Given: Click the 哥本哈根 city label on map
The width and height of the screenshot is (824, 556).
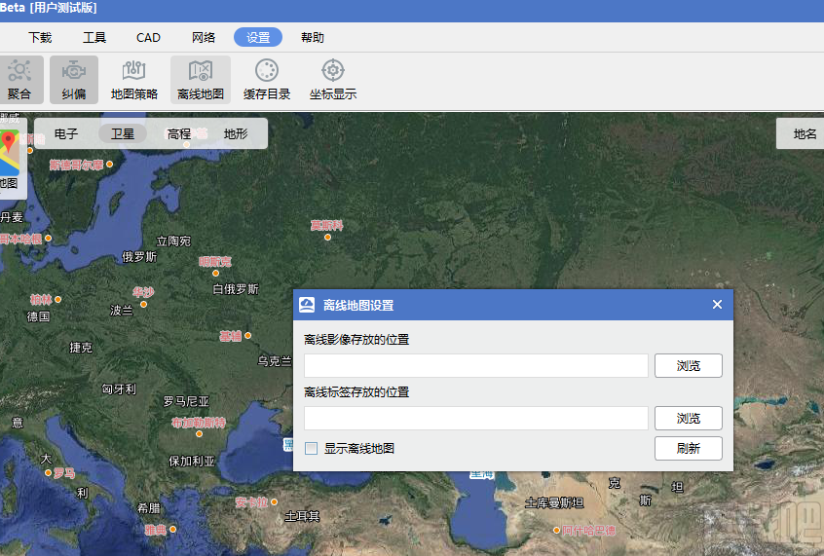Looking at the screenshot, I should click(x=21, y=240).
